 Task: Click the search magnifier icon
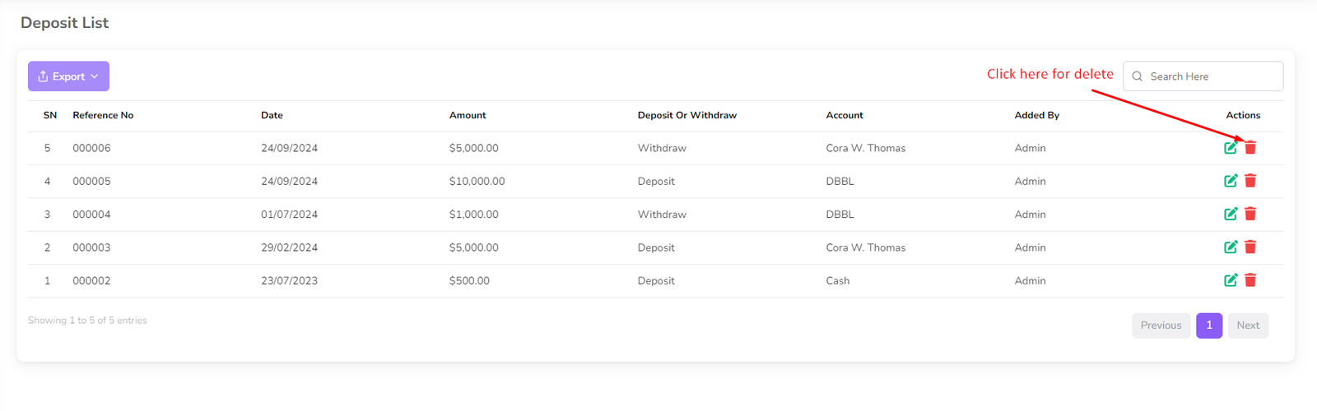pyautogui.click(x=1138, y=76)
